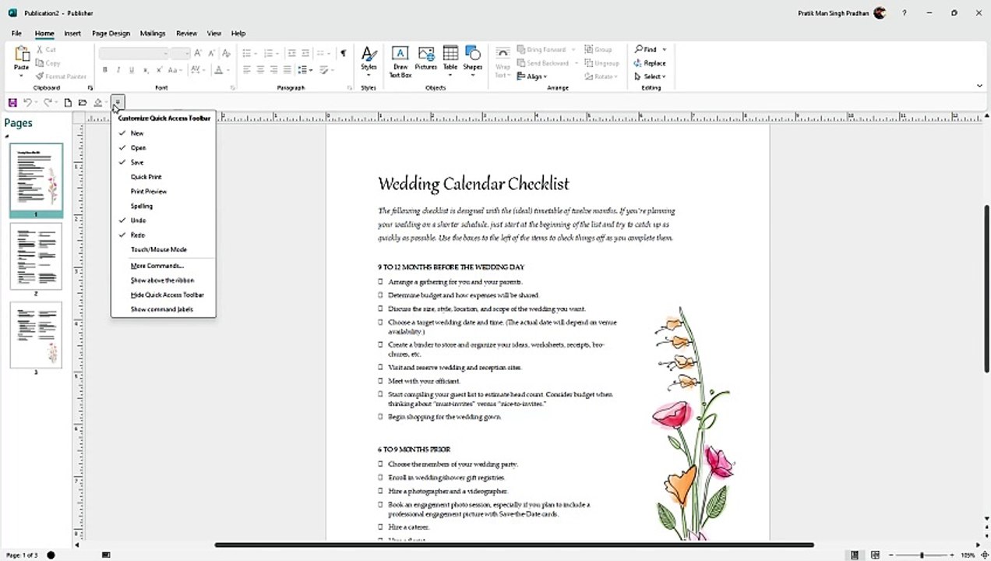Switch to the Page Design tab
The image size is (991, 561).
(111, 34)
